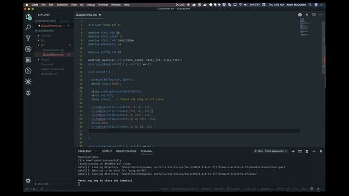Select QueueDemo.ino in Open Editors
Screen dimensions: 349x196
tap(53, 26)
